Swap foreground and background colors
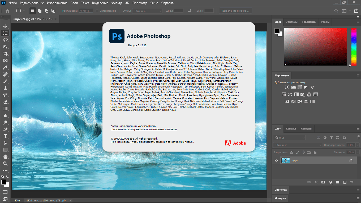The height and width of the screenshot is (203, 361). click(7, 177)
